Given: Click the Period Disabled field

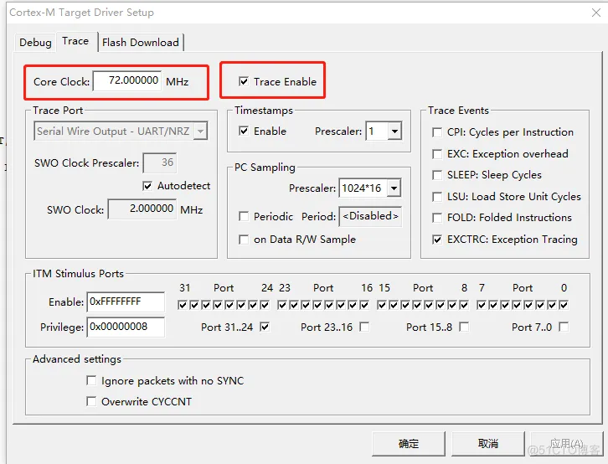Looking at the screenshot, I should tap(370, 216).
